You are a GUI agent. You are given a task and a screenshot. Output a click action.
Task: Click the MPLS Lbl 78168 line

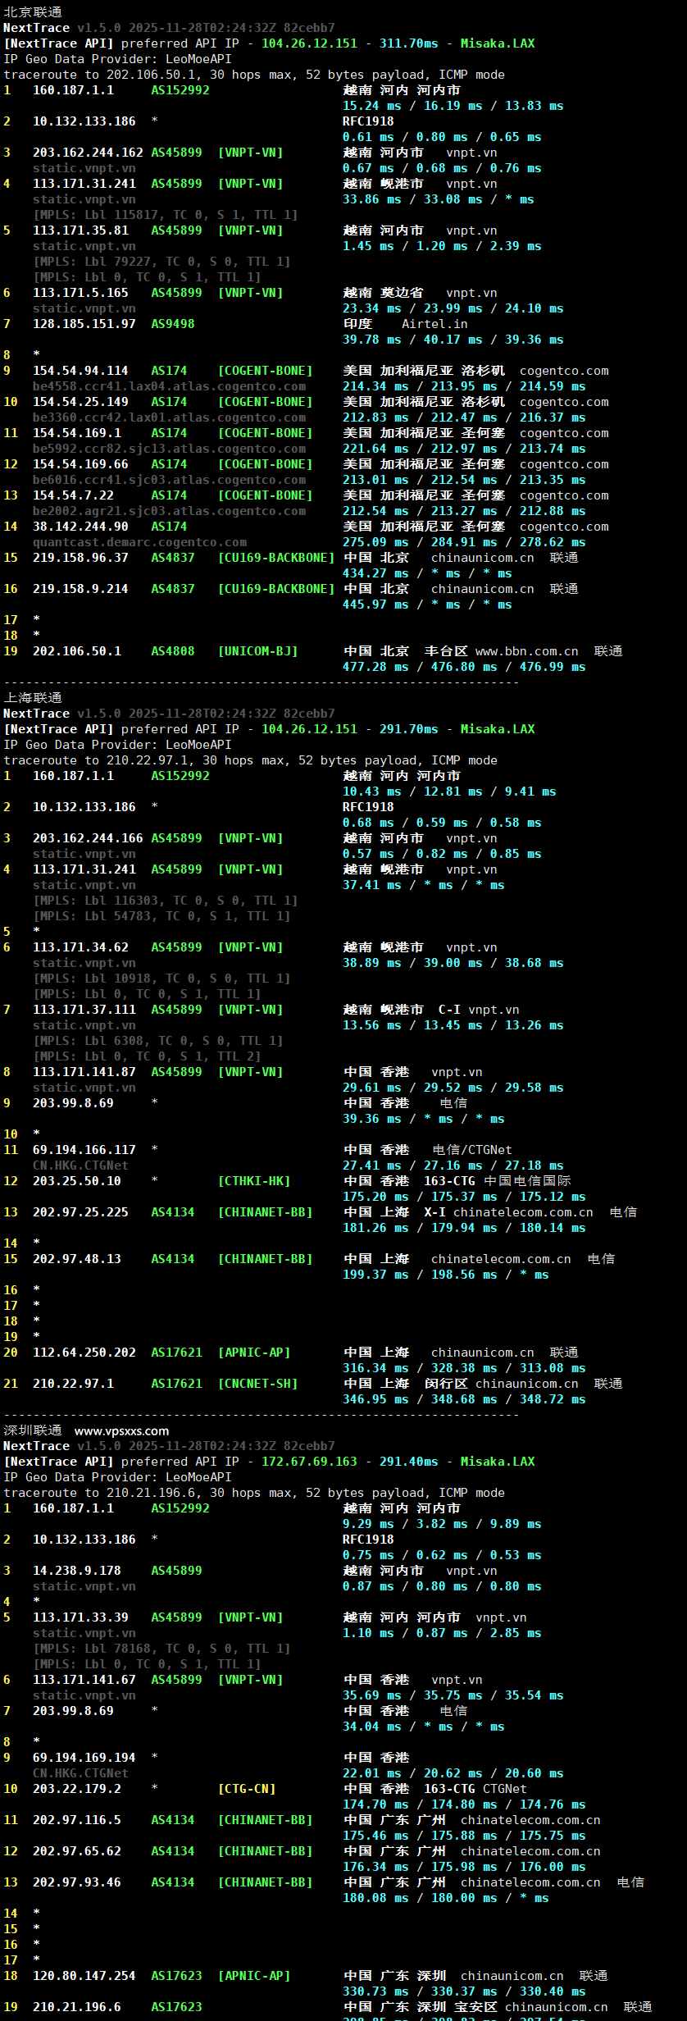tap(162, 1649)
